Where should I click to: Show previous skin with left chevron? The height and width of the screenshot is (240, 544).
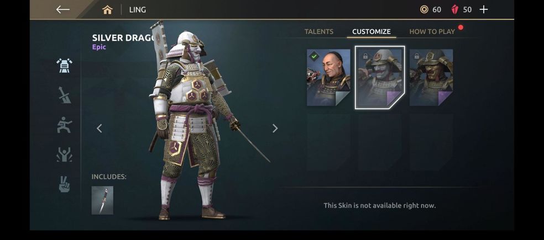click(x=99, y=129)
